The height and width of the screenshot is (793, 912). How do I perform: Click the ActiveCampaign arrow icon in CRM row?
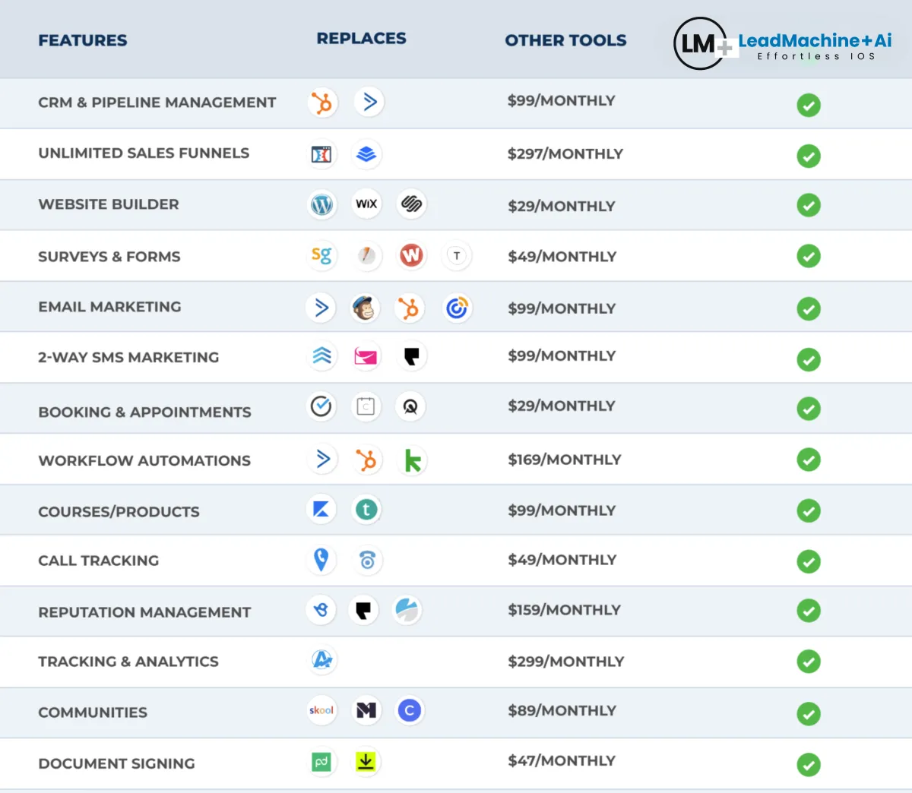(369, 102)
